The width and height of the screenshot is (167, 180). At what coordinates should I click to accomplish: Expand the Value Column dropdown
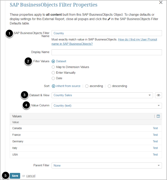(x=107, y=106)
